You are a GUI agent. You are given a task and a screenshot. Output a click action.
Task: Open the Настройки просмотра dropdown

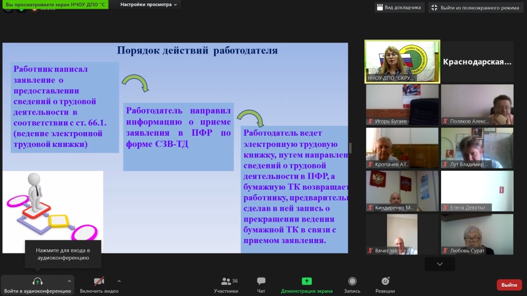point(149,5)
